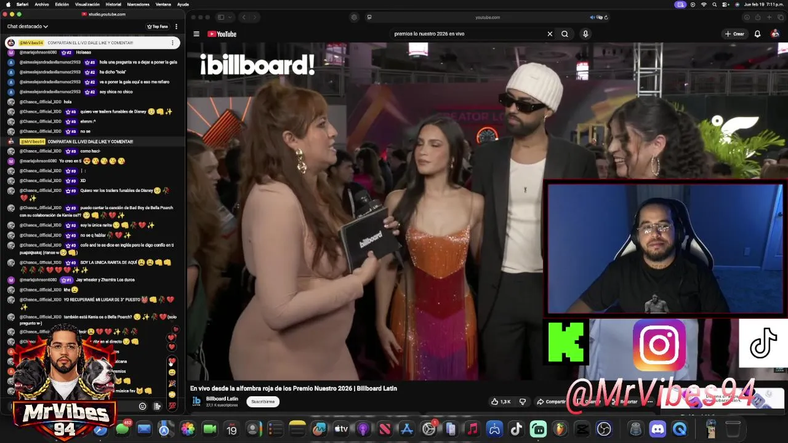Open a new Safari tab
Viewport: 788px width, 443px height.
769,17
